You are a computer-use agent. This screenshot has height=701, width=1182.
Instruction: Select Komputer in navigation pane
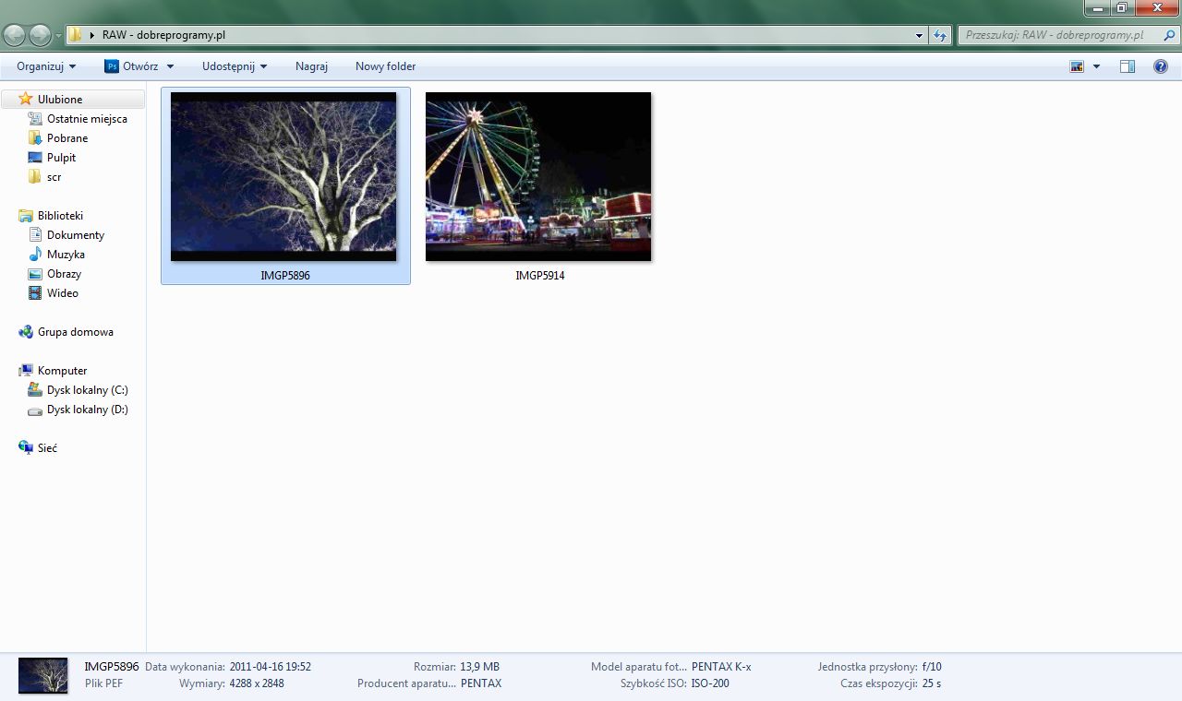62,370
